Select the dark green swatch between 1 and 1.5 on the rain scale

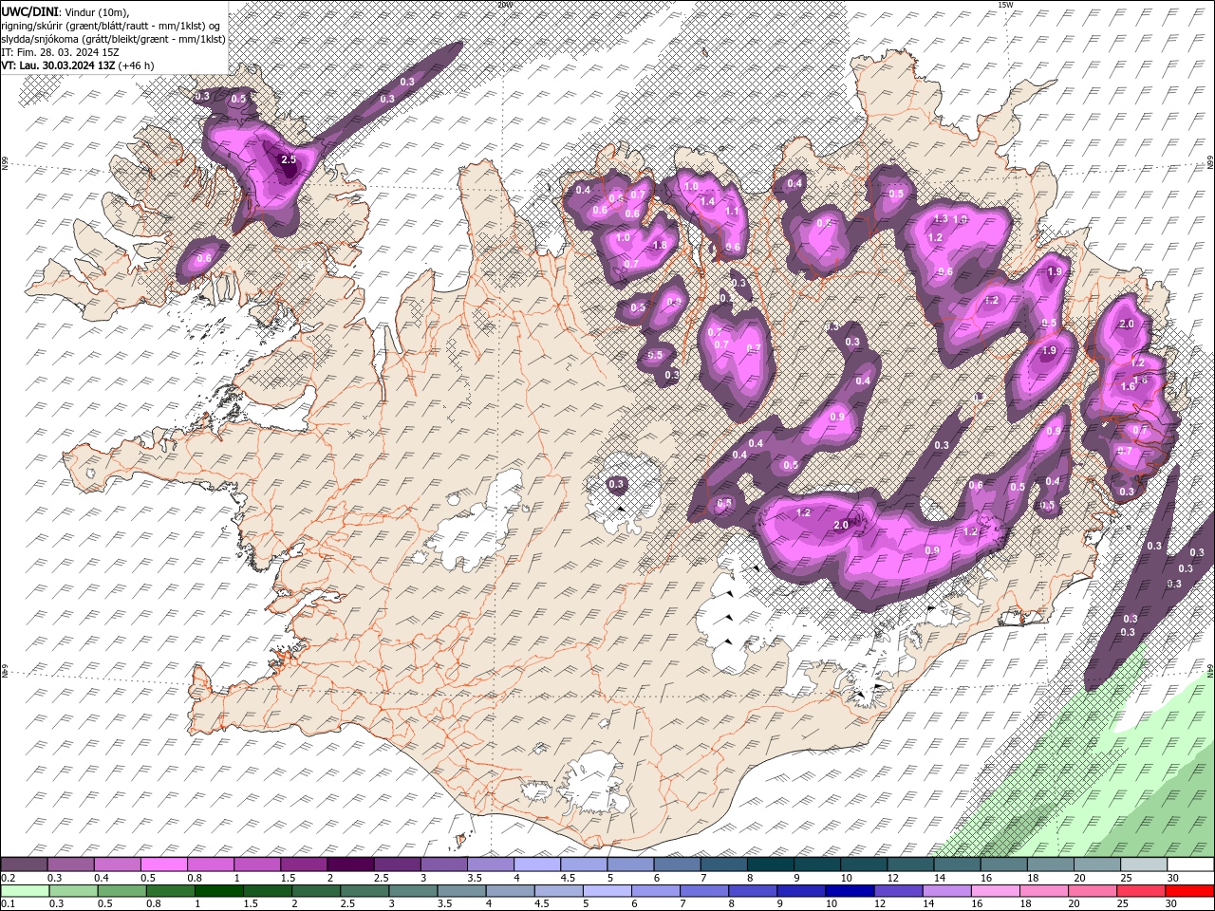coord(217,891)
